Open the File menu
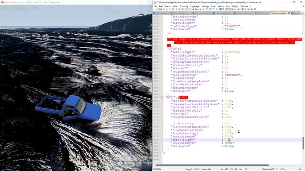The image size is (305, 171). [155, 6]
